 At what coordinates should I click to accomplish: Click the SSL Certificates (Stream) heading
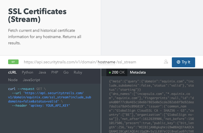pyautogui.click(x=37, y=15)
